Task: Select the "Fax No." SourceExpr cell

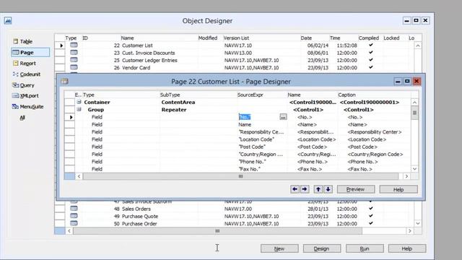Action: (x=262, y=169)
